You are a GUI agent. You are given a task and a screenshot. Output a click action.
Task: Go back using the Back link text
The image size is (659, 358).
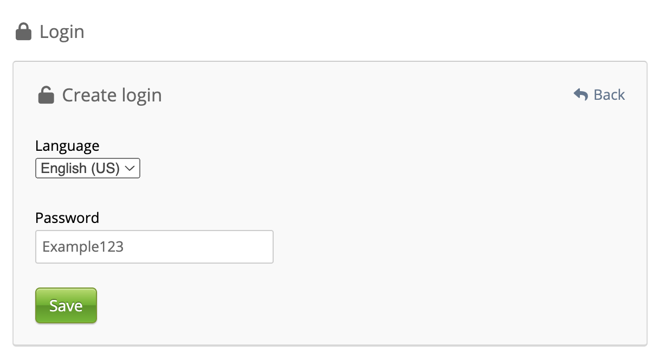point(609,95)
